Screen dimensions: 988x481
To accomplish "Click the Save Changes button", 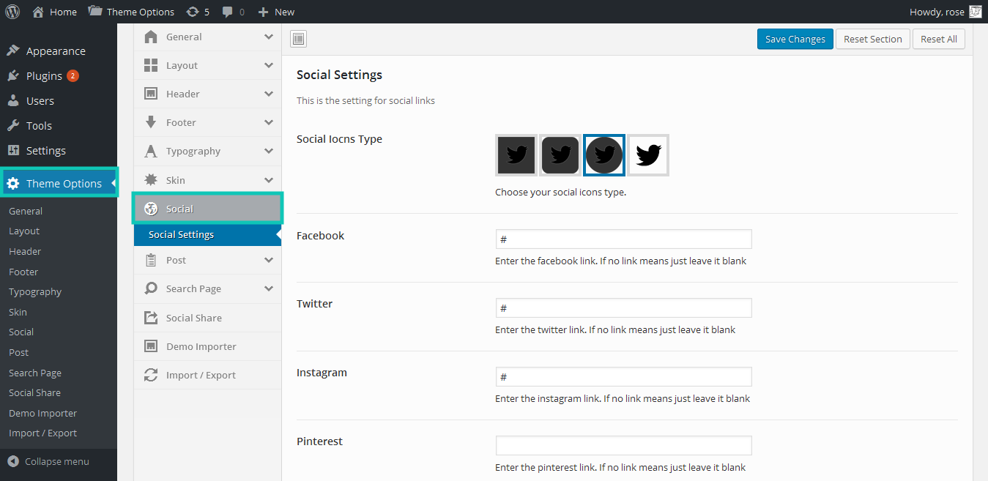I will tap(795, 39).
